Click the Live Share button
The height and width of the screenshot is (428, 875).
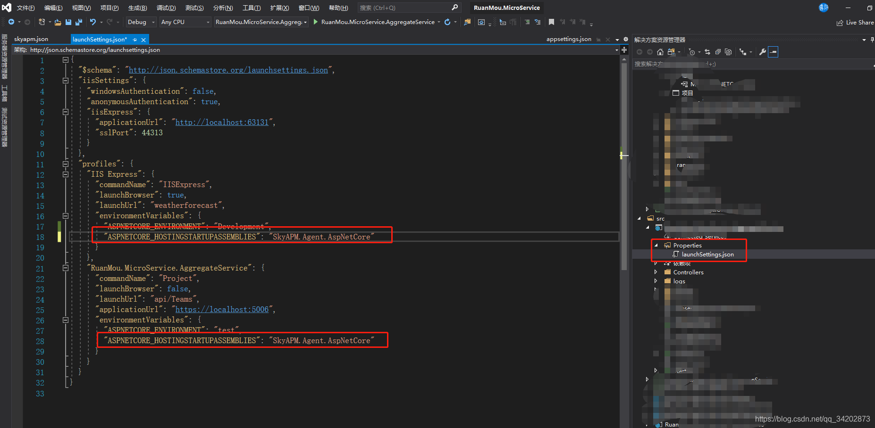[x=855, y=22]
